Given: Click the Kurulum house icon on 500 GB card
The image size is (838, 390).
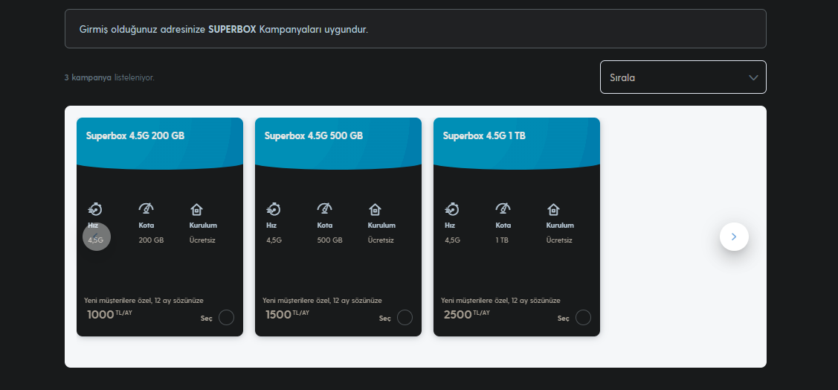Looking at the screenshot, I should (376, 209).
